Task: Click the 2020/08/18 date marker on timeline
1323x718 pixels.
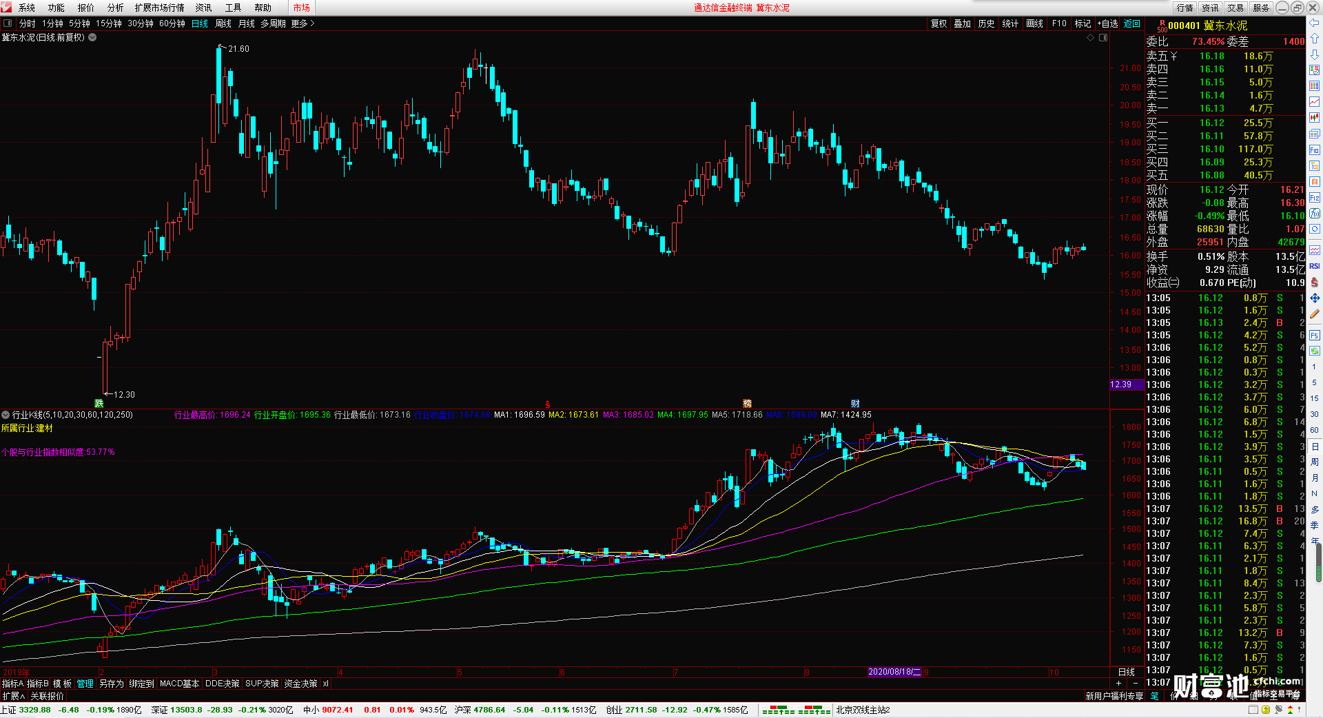Action: tap(894, 672)
